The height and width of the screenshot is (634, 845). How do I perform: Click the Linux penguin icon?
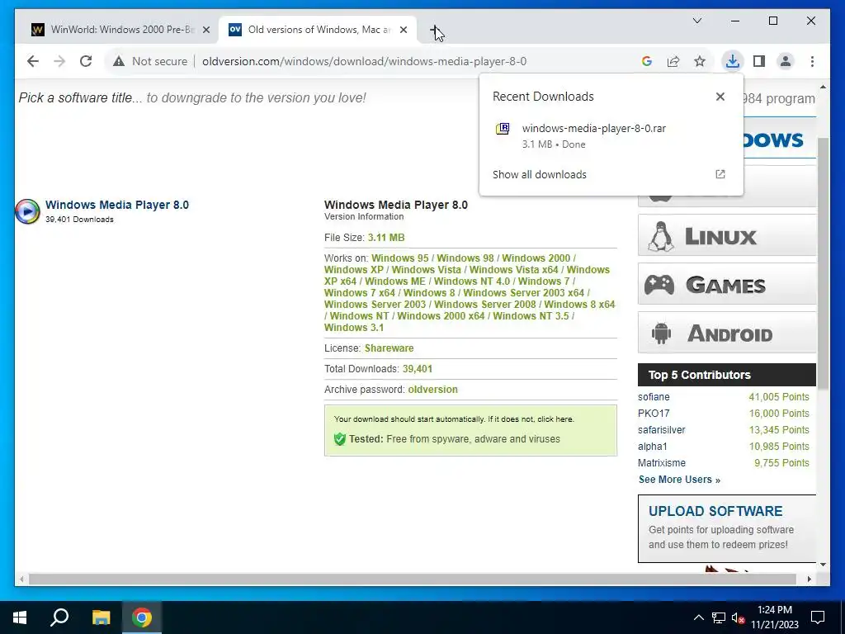pyautogui.click(x=661, y=236)
